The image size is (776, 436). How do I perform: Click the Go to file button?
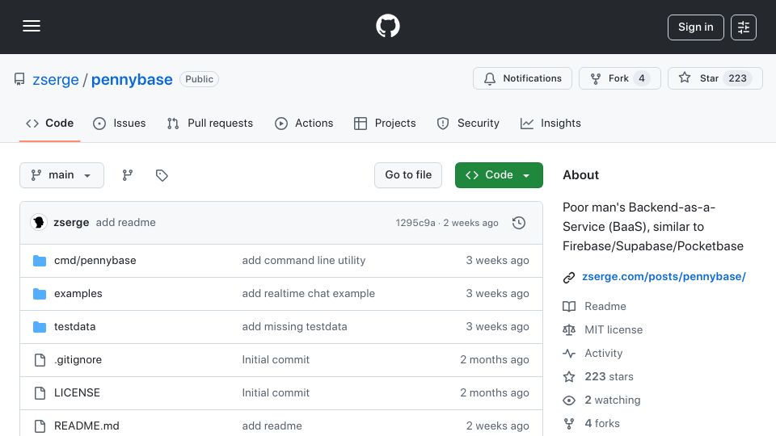pos(408,175)
